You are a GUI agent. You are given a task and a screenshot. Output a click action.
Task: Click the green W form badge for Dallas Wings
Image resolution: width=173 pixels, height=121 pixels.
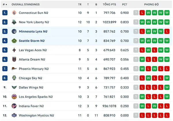[x=167, y=87]
